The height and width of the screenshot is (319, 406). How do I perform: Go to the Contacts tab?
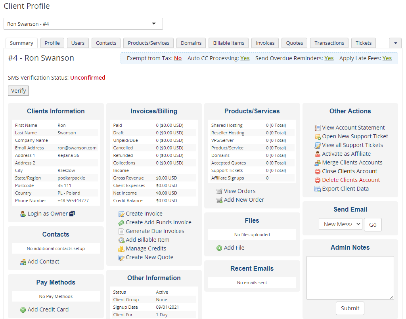[x=106, y=43]
